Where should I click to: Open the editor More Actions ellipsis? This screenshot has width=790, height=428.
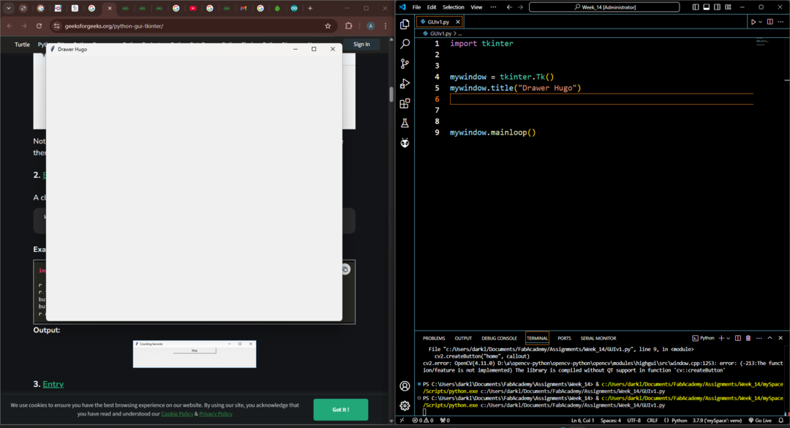780,22
